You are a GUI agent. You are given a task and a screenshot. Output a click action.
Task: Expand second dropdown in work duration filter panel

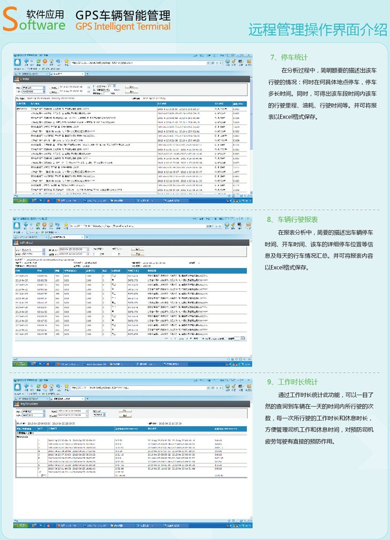coord(44,416)
